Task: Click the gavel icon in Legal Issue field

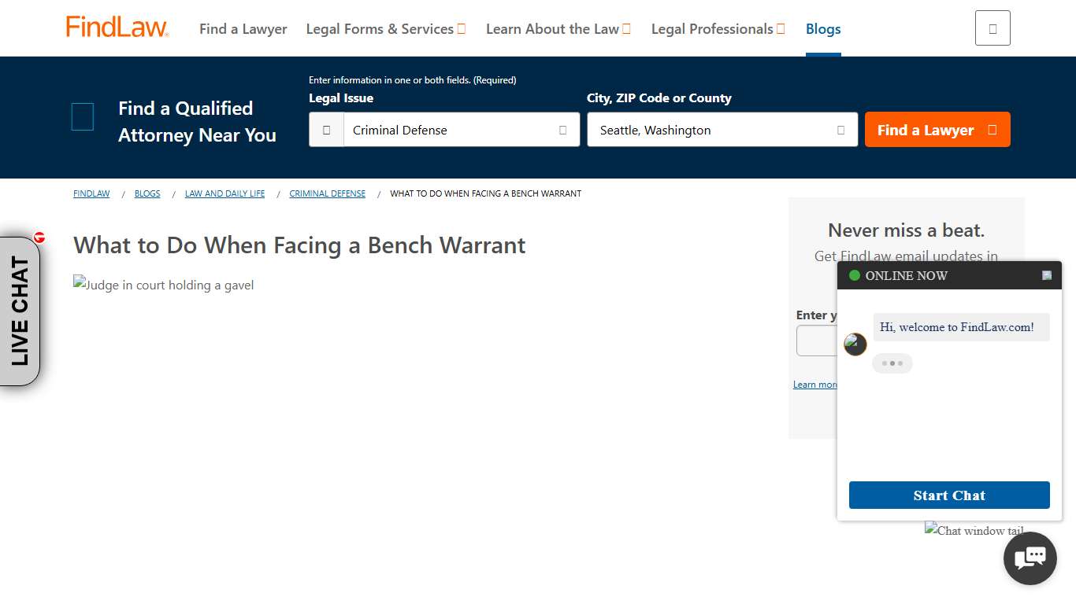Action: pos(326,129)
